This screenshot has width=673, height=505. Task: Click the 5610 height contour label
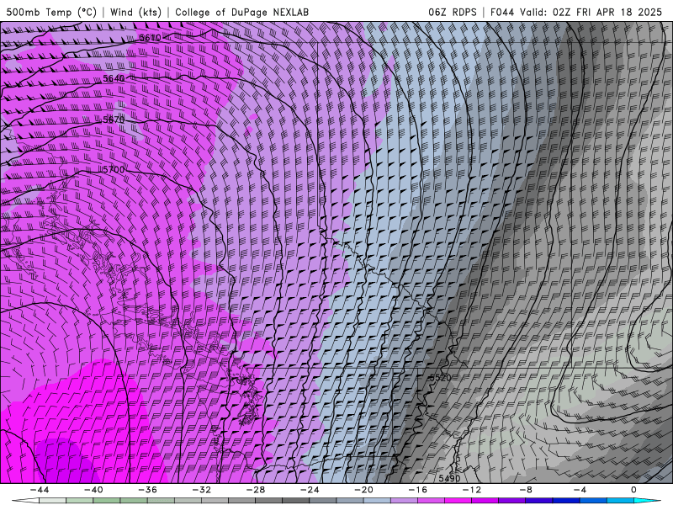[x=151, y=38]
